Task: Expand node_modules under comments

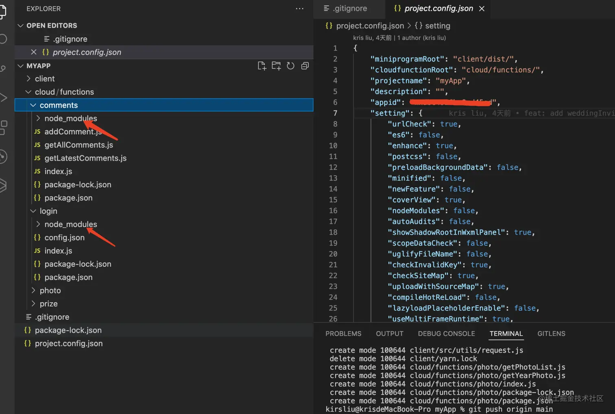Action: point(38,118)
